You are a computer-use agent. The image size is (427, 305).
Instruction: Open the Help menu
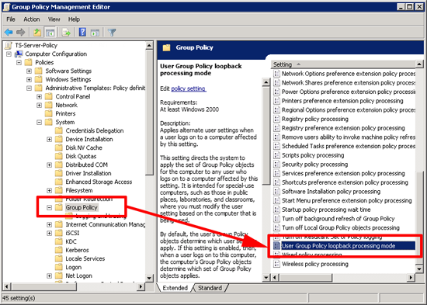[x=74, y=19]
